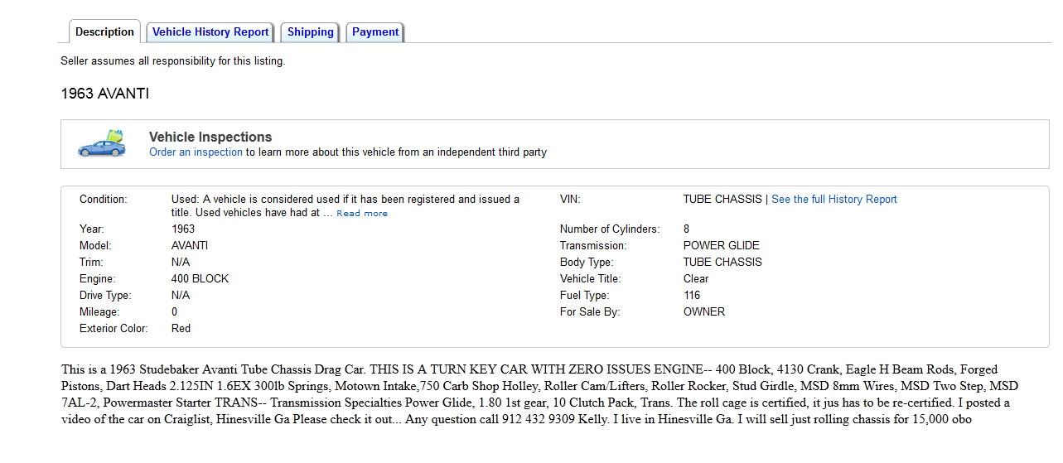Switch to the Payment tab

(375, 32)
